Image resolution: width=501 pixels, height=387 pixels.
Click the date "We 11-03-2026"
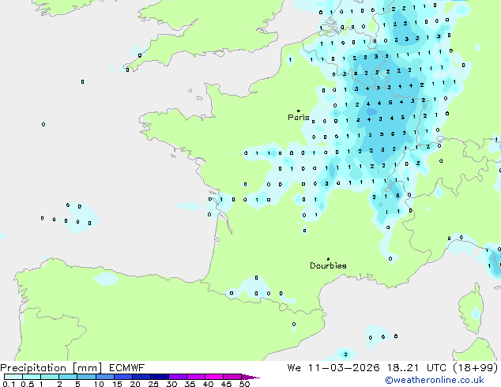pos(333,368)
